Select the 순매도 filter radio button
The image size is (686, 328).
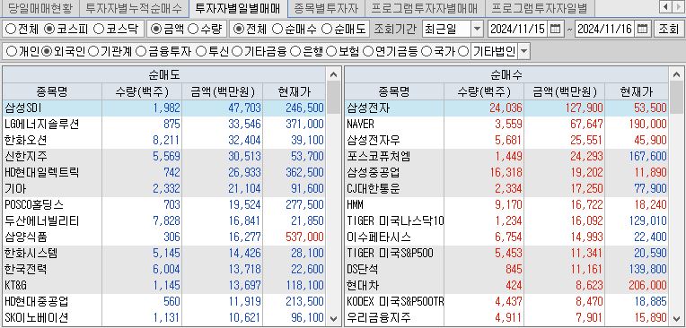click(x=327, y=30)
